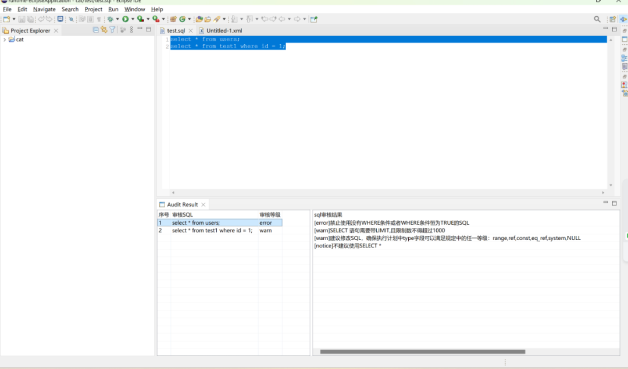Screen dimensions: 628x369
Task: Toggle show whitespace characters pilcrow icon
Action: 99,19
